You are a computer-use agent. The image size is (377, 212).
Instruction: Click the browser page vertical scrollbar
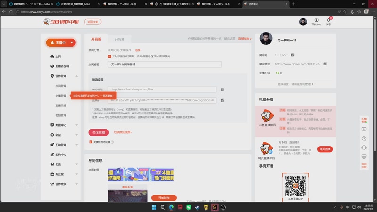375,84
